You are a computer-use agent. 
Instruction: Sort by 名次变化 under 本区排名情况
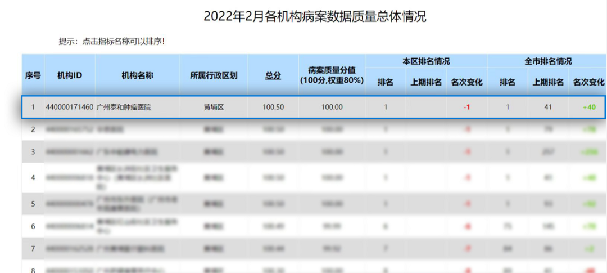click(x=466, y=82)
